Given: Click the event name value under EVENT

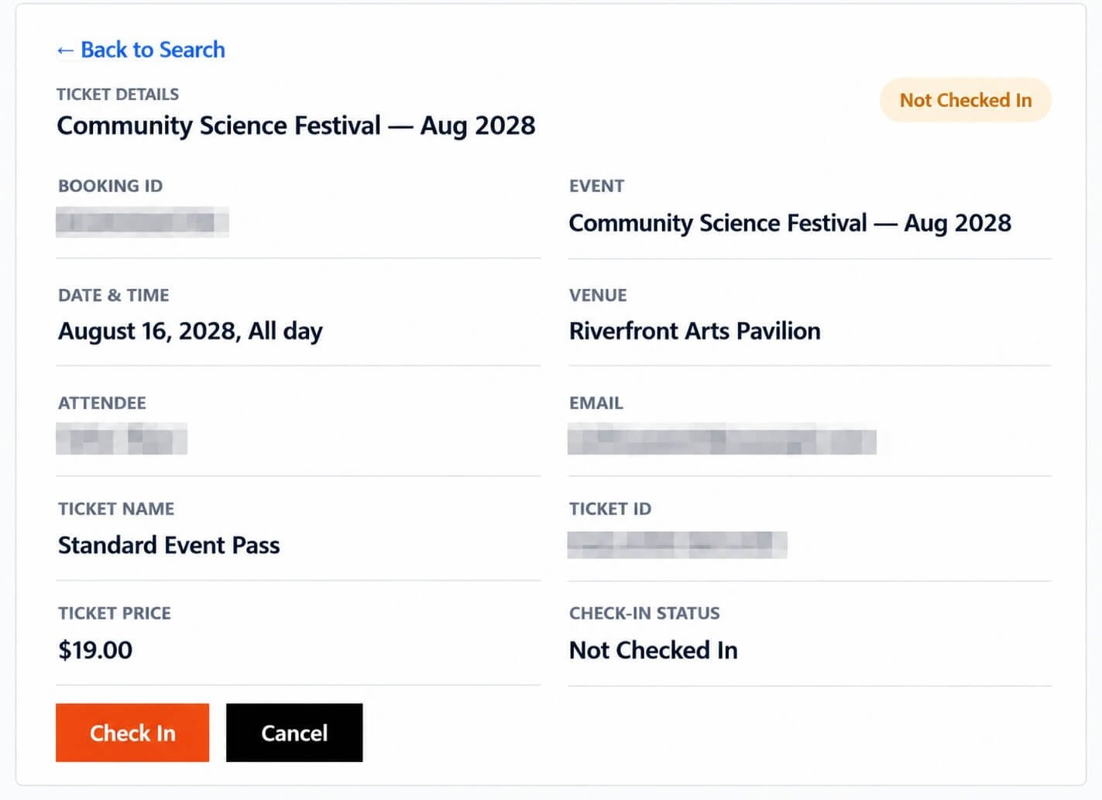Looking at the screenshot, I should click(x=790, y=223).
